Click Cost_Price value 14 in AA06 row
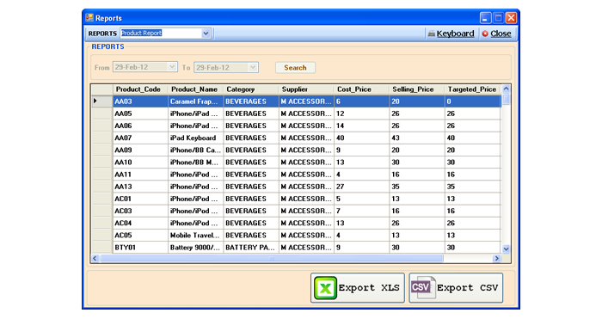This screenshot has width=602, height=319. click(362, 126)
